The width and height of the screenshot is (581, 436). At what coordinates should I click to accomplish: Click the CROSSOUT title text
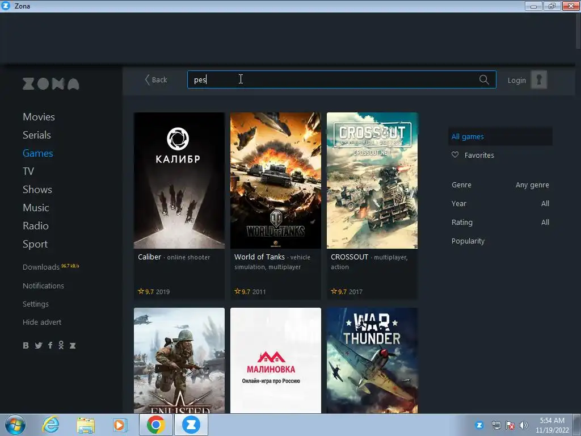pos(350,257)
